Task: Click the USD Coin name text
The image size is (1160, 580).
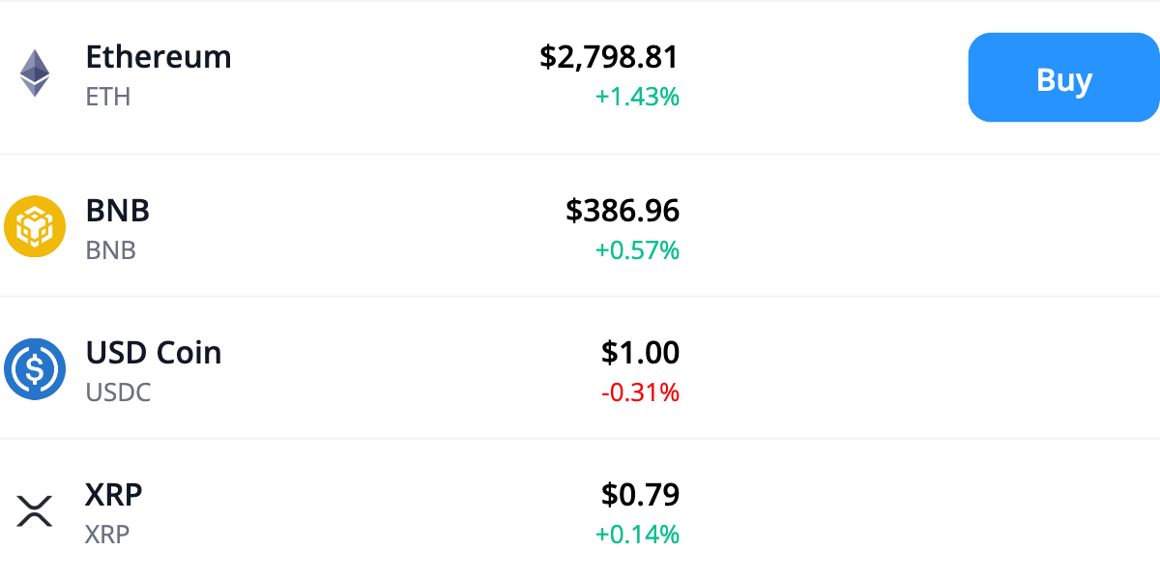Action: pyautogui.click(x=154, y=353)
